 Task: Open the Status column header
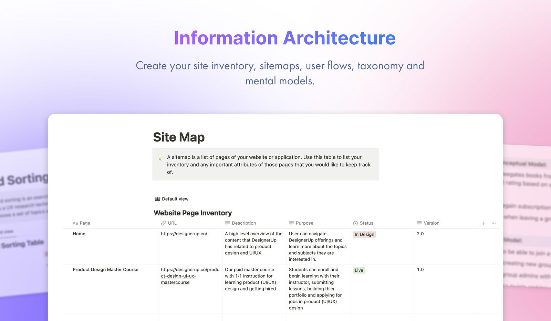(x=363, y=223)
